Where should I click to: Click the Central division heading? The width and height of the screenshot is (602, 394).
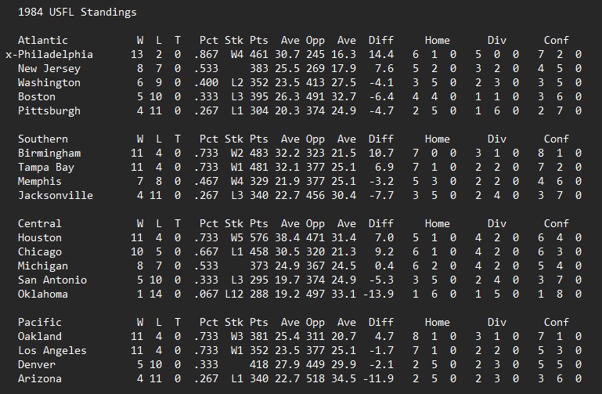[x=39, y=223]
